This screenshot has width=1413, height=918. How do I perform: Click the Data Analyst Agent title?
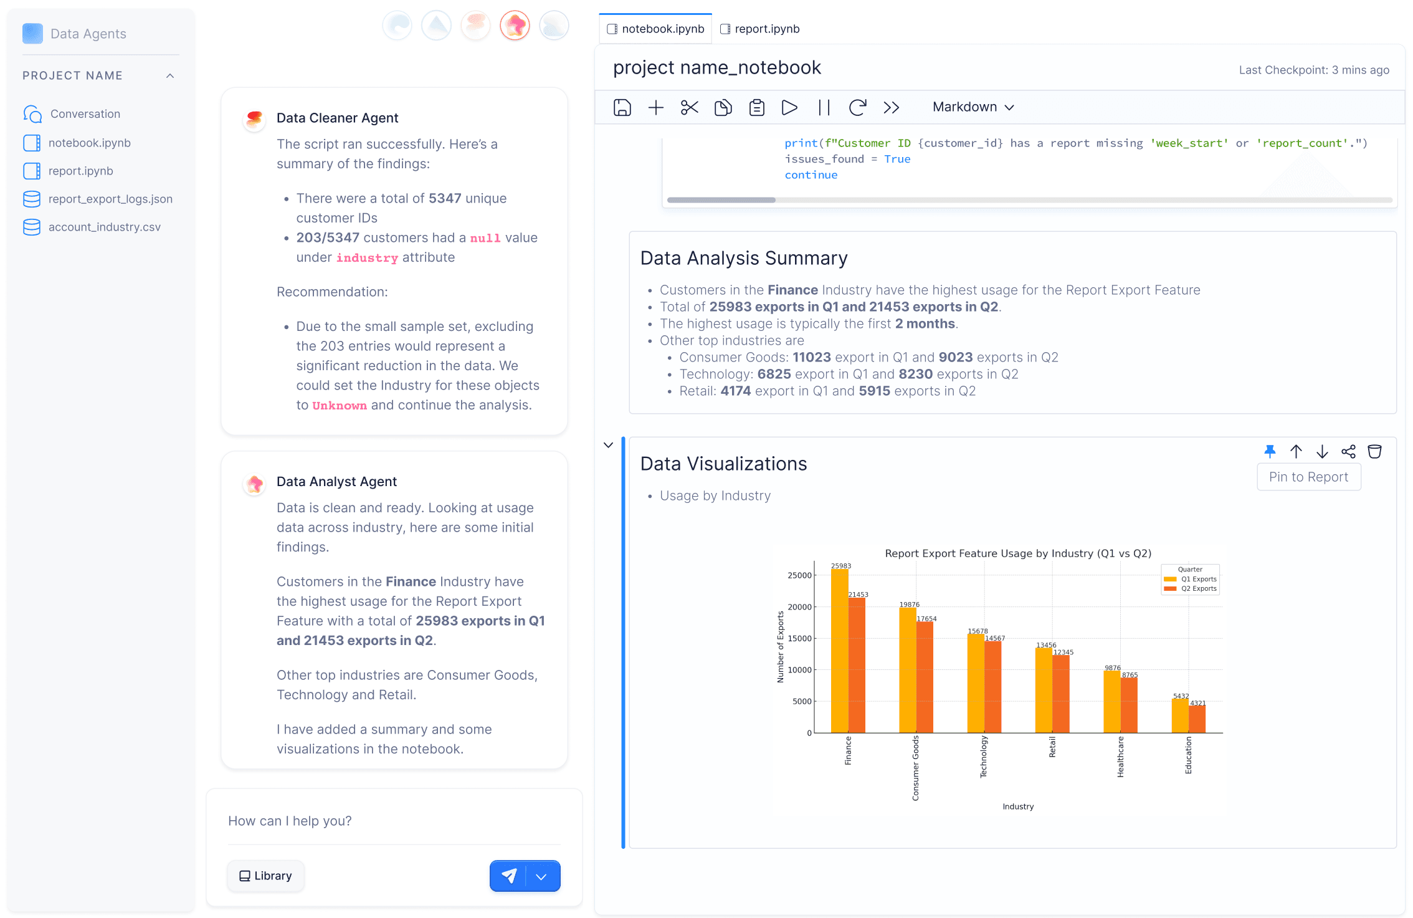click(336, 481)
